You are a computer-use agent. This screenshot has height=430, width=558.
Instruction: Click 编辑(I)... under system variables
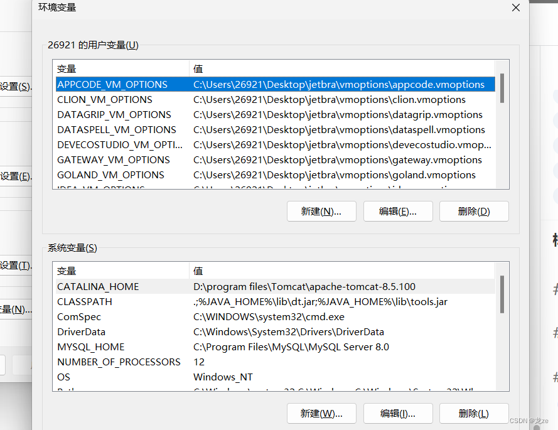pyautogui.click(x=398, y=413)
